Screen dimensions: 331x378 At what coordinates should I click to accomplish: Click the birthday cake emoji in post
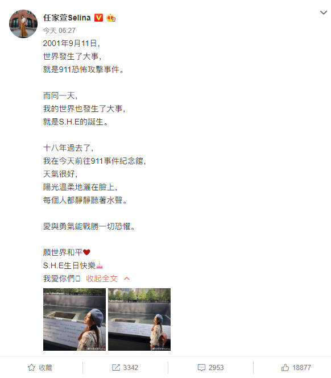[100, 265]
